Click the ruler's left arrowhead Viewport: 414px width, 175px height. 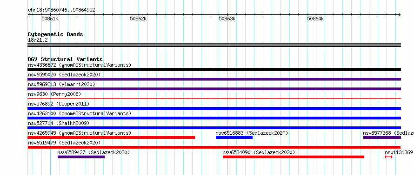point(29,14)
